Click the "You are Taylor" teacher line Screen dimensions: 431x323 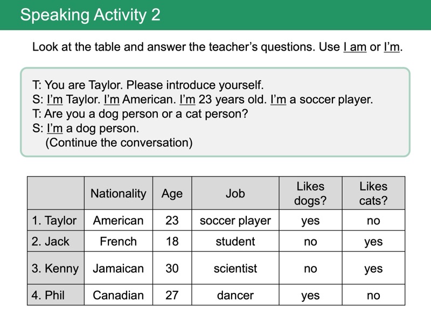click(x=148, y=85)
